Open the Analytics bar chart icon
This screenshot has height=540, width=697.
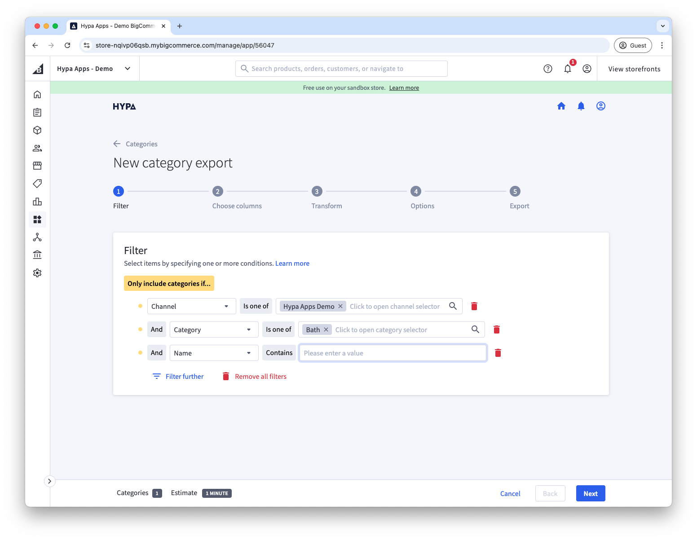click(37, 202)
